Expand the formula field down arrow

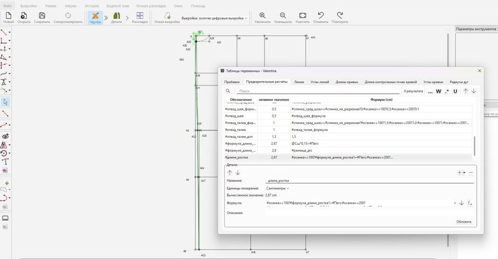[461, 203]
